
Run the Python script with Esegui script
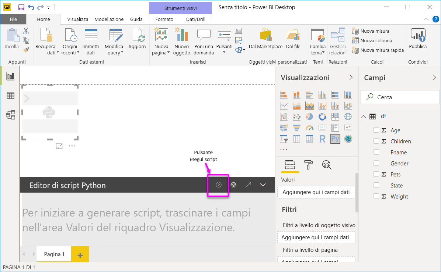coord(218,185)
